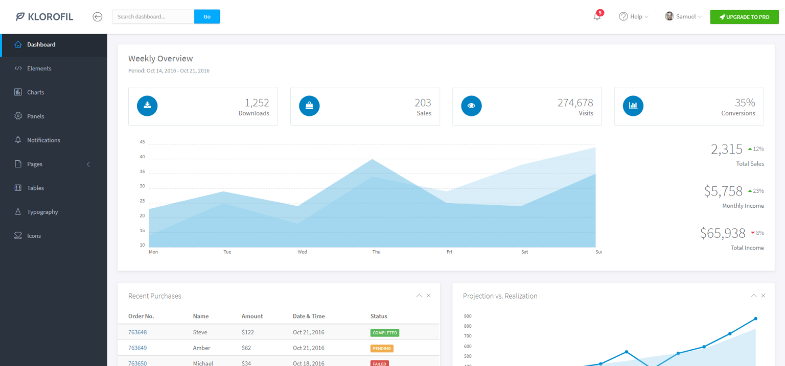This screenshot has height=366, width=785.
Task: Open the notifications bell
Action: coord(596,16)
